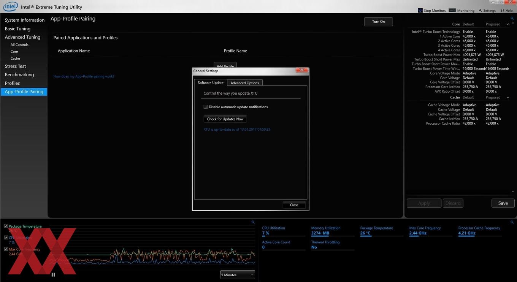The image size is (517, 282).
Task: Collapse the Core section chevron
Action: click(508, 24)
